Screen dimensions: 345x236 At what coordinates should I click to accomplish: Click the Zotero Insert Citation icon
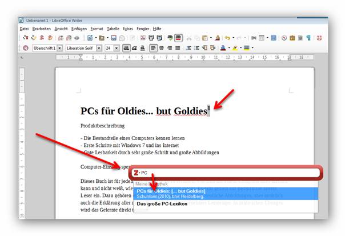click(x=26, y=38)
